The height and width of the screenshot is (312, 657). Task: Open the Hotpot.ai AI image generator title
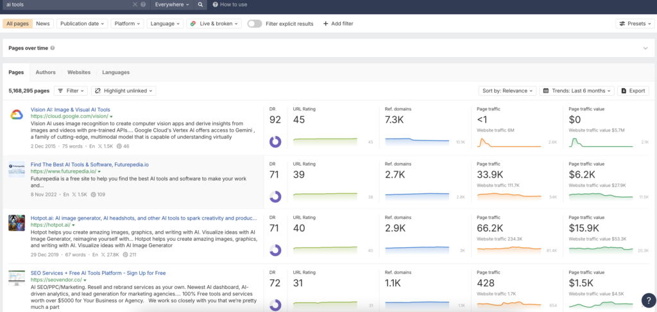[144, 218]
